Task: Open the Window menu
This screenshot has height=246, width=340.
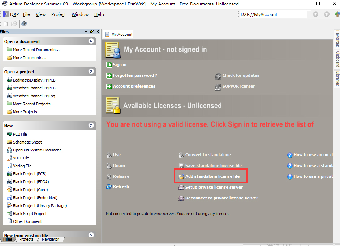Action: [80, 14]
